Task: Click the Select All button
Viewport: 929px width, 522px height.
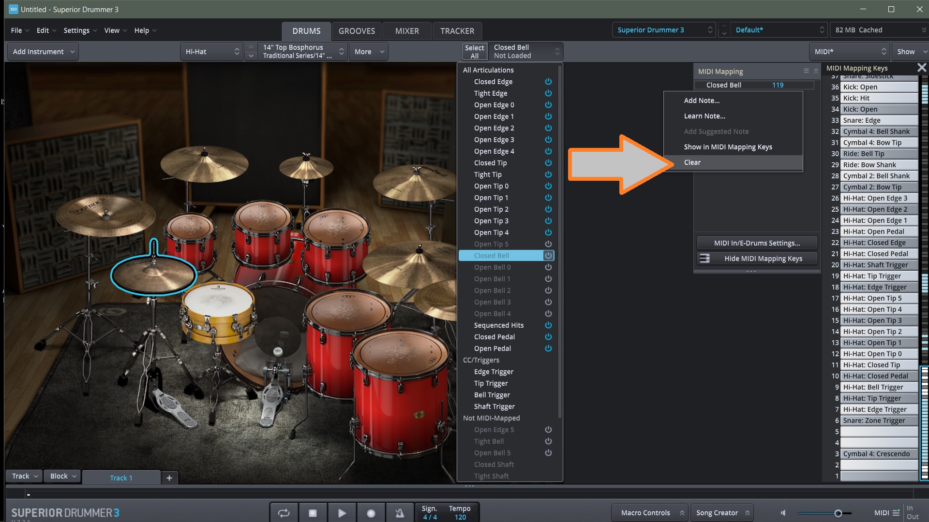Action: [474, 52]
